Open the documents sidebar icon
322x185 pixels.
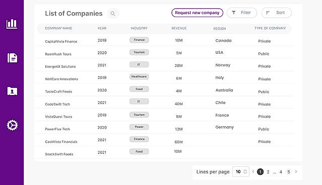pyautogui.click(x=12, y=58)
